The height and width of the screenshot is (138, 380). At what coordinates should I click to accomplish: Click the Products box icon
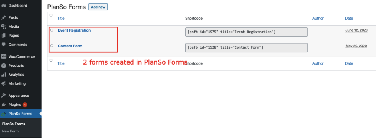[4, 66]
